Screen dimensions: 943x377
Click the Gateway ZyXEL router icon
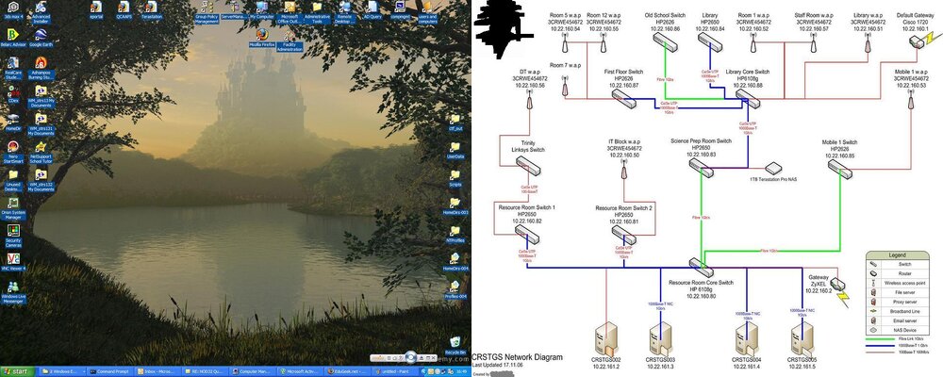[837, 283]
